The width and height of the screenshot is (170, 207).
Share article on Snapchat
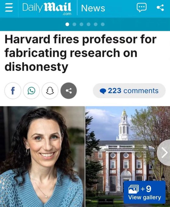tap(50, 91)
